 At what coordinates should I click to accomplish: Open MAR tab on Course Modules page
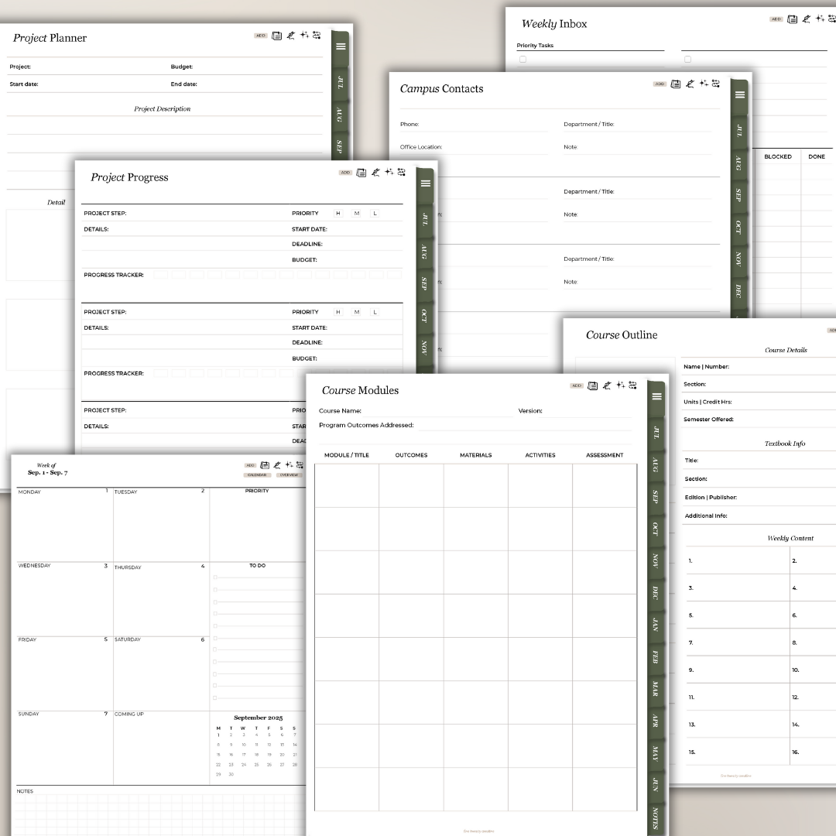pyautogui.click(x=655, y=688)
